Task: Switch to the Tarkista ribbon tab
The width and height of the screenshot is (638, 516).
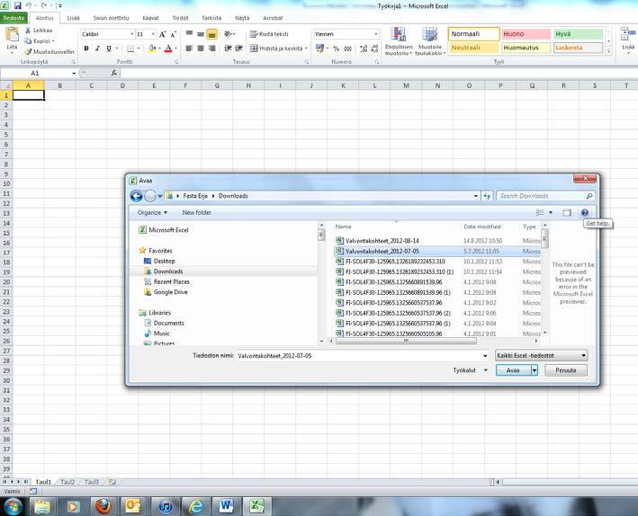Action: pos(211,18)
